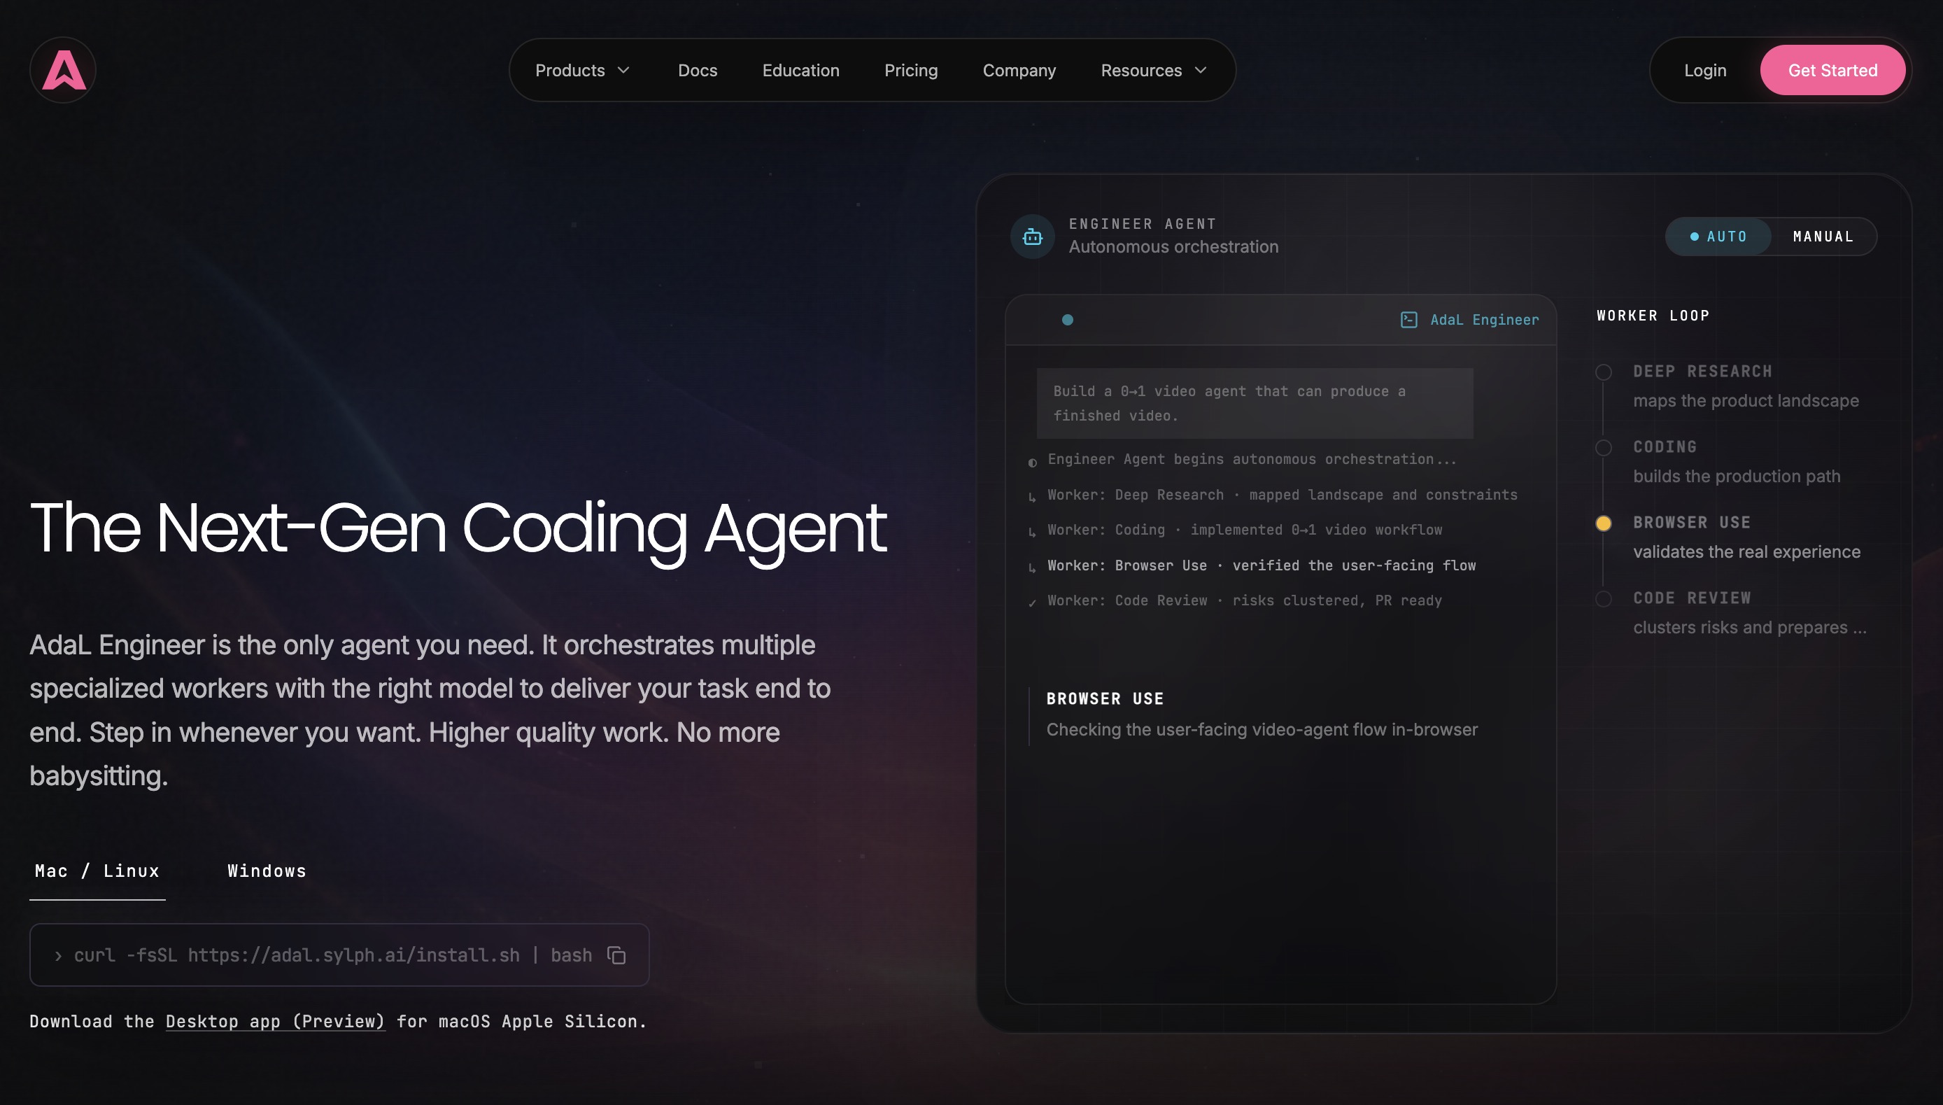Image resolution: width=1943 pixels, height=1105 pixels.
Task: Click the DEEP RESEARCH worker loop label
Action: [1702, 371]
